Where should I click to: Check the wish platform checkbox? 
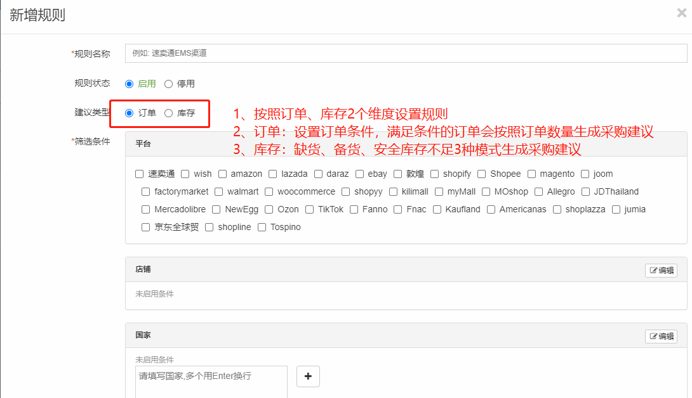(x=185, y=174)
